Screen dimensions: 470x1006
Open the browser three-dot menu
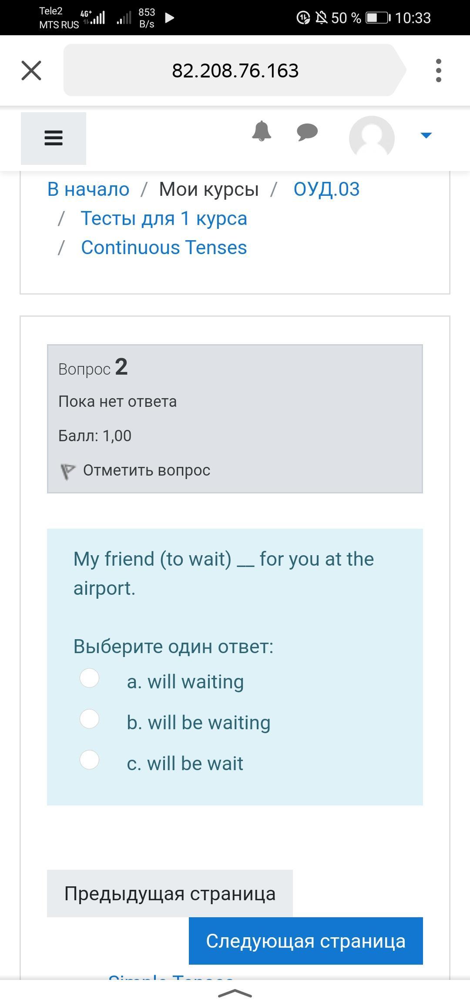tap(438, 70)
